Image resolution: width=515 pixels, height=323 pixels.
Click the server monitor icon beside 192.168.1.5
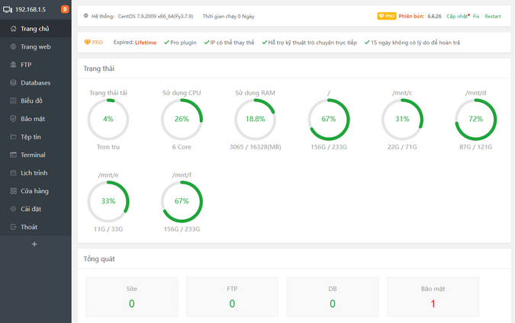point(7,9)
